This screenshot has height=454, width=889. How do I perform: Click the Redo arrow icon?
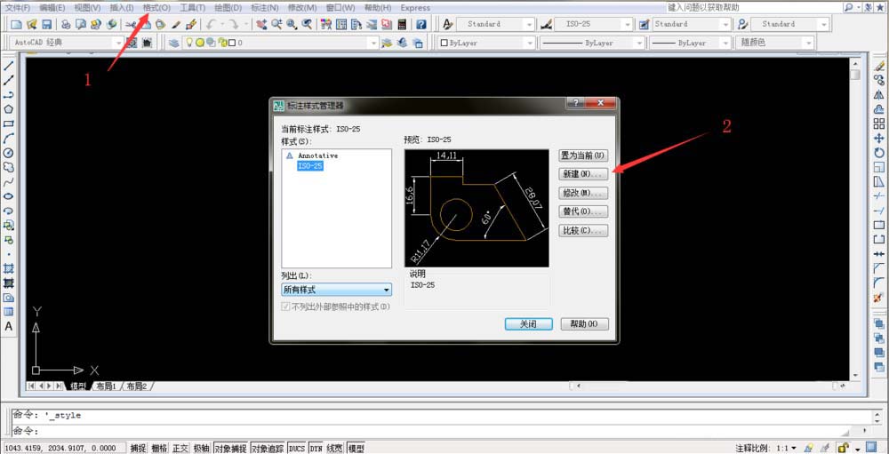pos(234,24)
